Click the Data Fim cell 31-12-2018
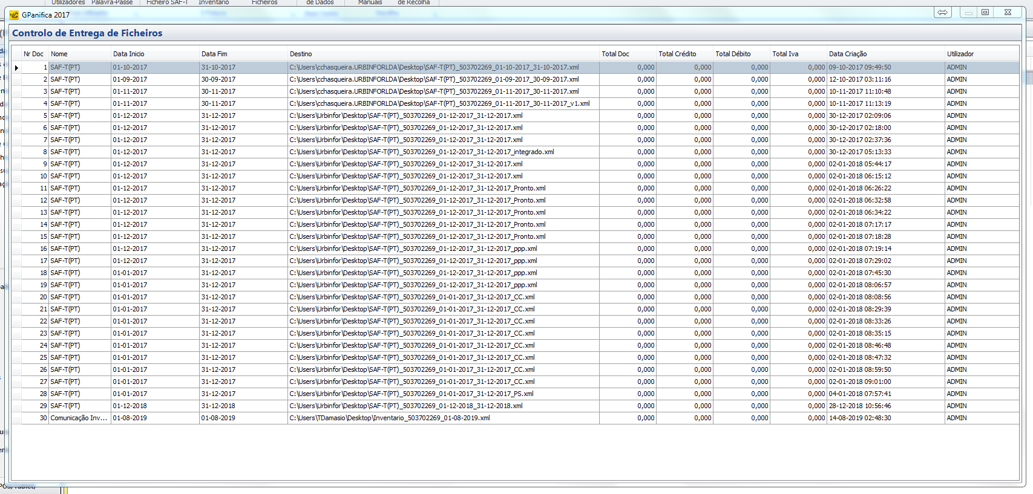The image size is (1033, 494). point(218,406)
